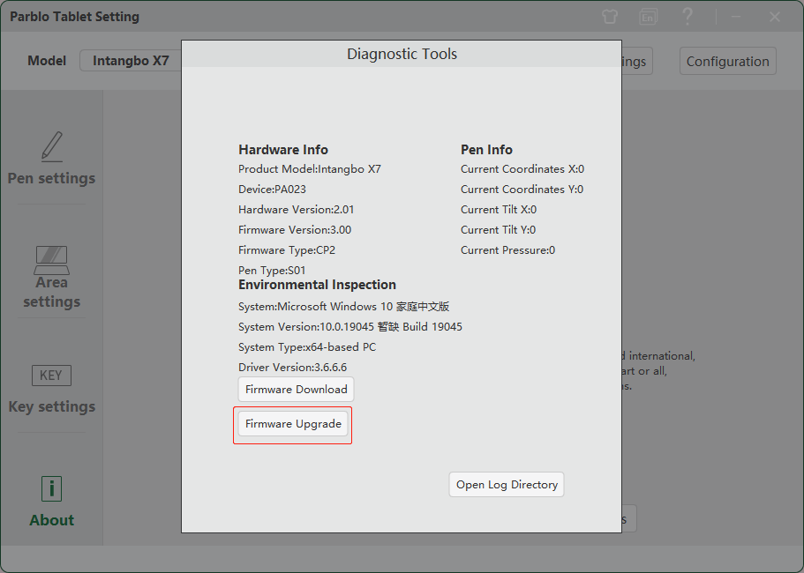Select the Product Model:Intangbo X7 text
The height and width of the screenshot is (573, 804).
310,169
